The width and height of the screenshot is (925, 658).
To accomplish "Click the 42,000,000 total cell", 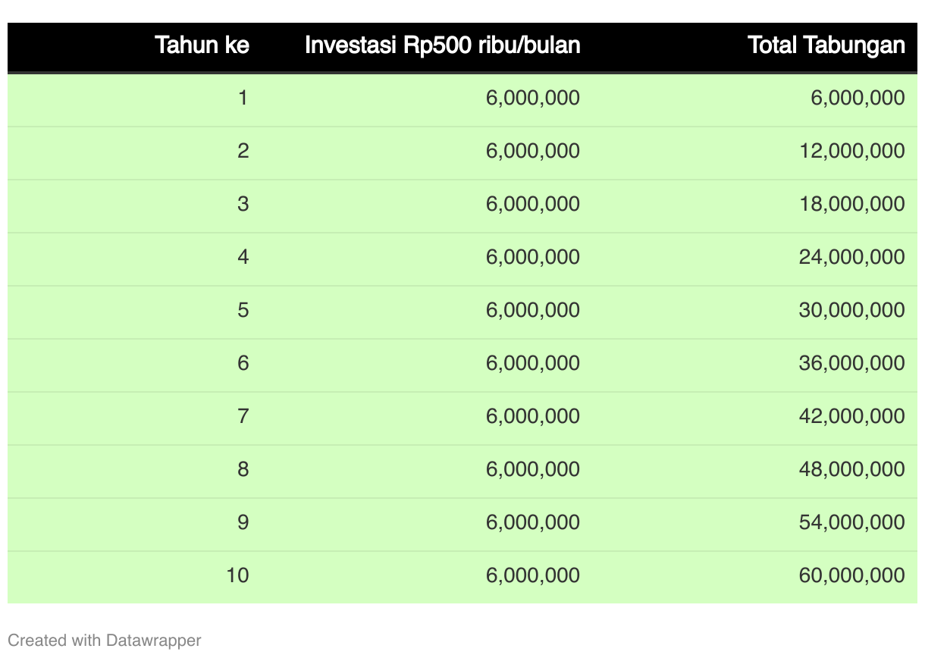I will (x=851, y=416).
